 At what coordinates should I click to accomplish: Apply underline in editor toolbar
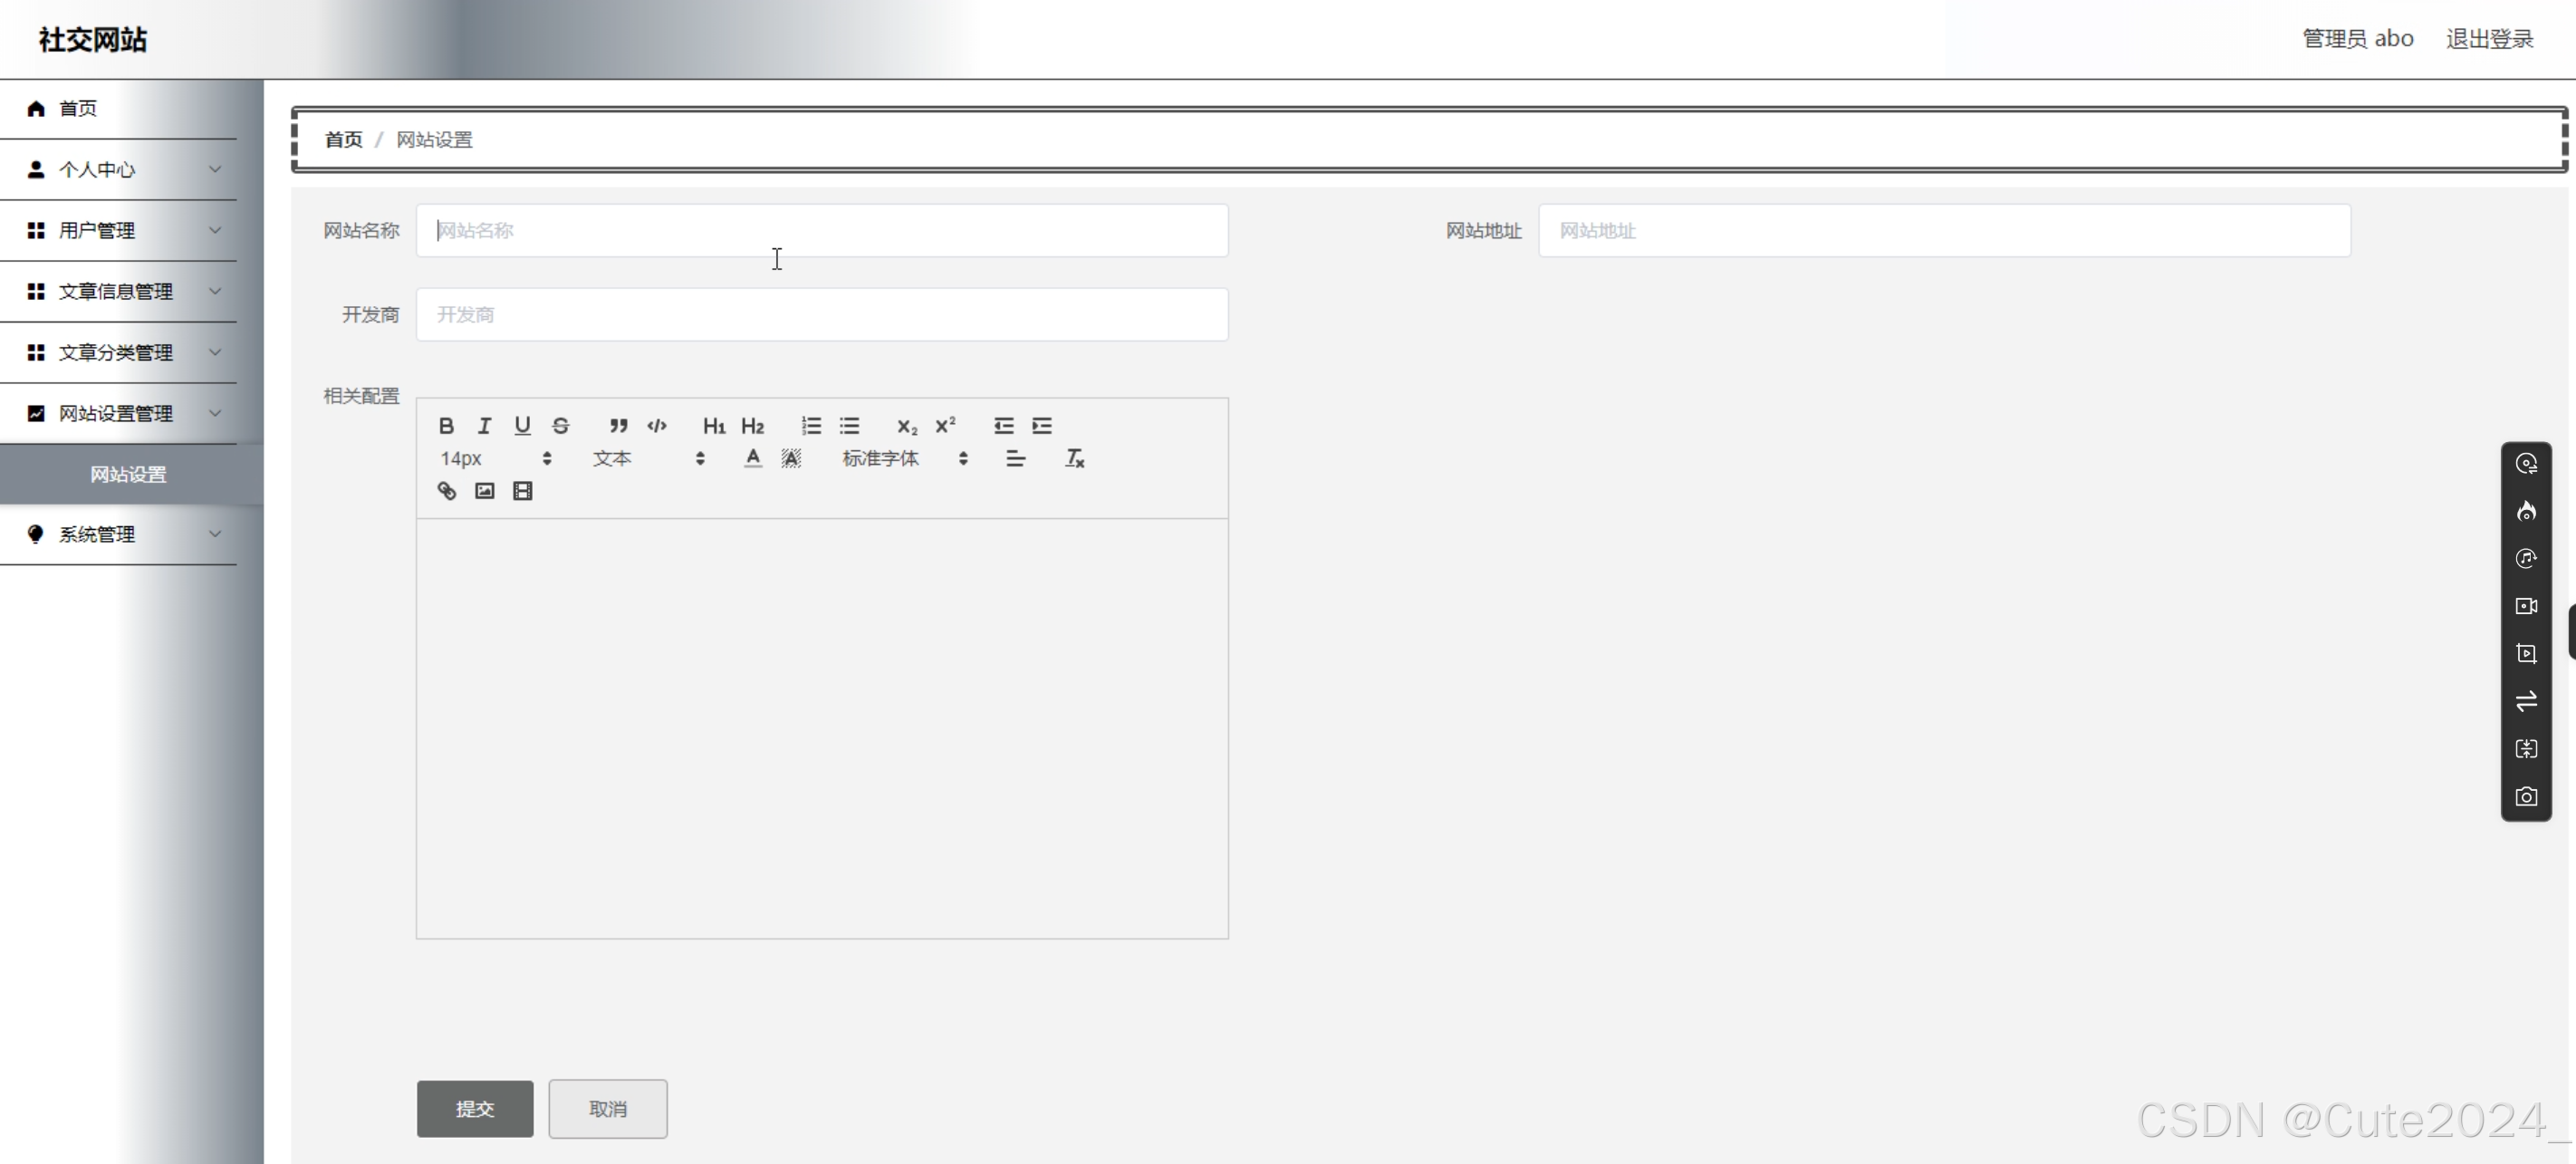click(522, 426)
